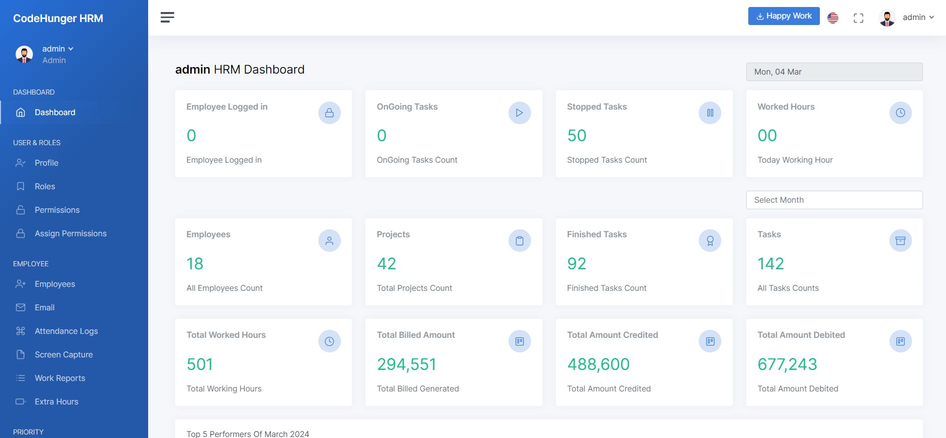Image resolution: width=946 pixels, height=438 pixels.
Task: Open the Select Month dropdown
Action: [x=834, y=200]
